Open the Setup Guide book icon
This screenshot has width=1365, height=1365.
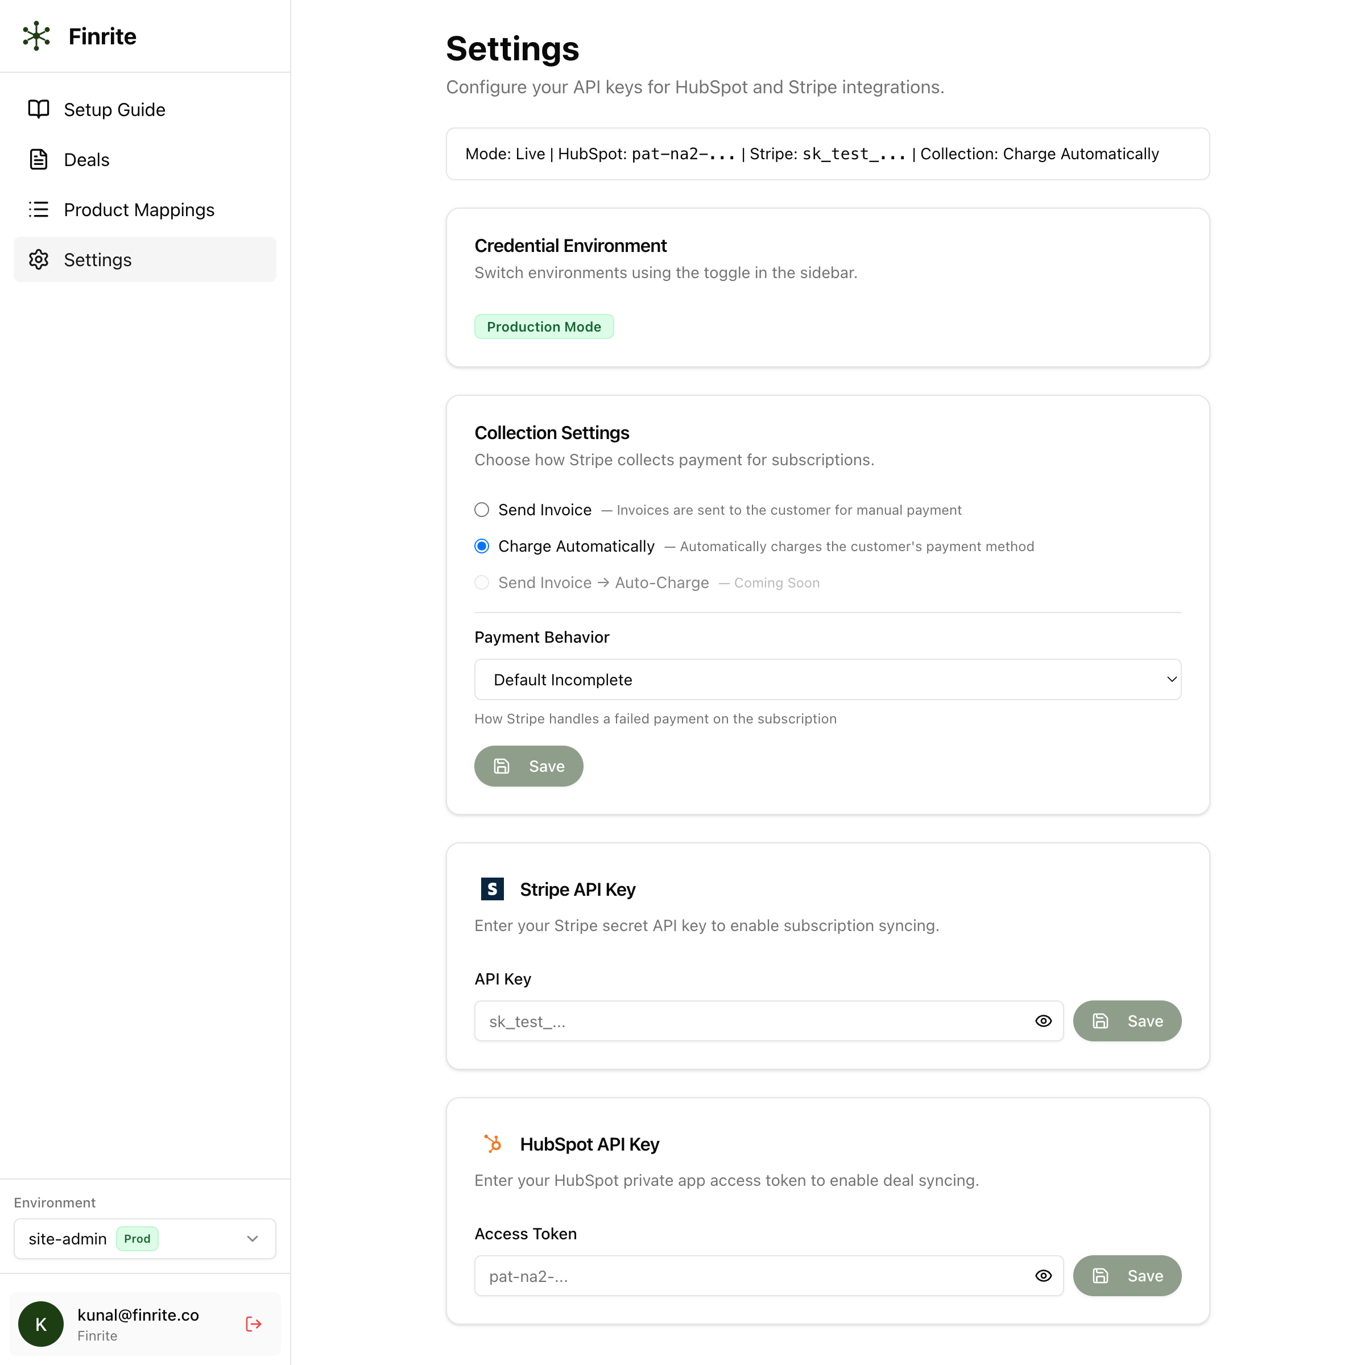tap(38, 110)
